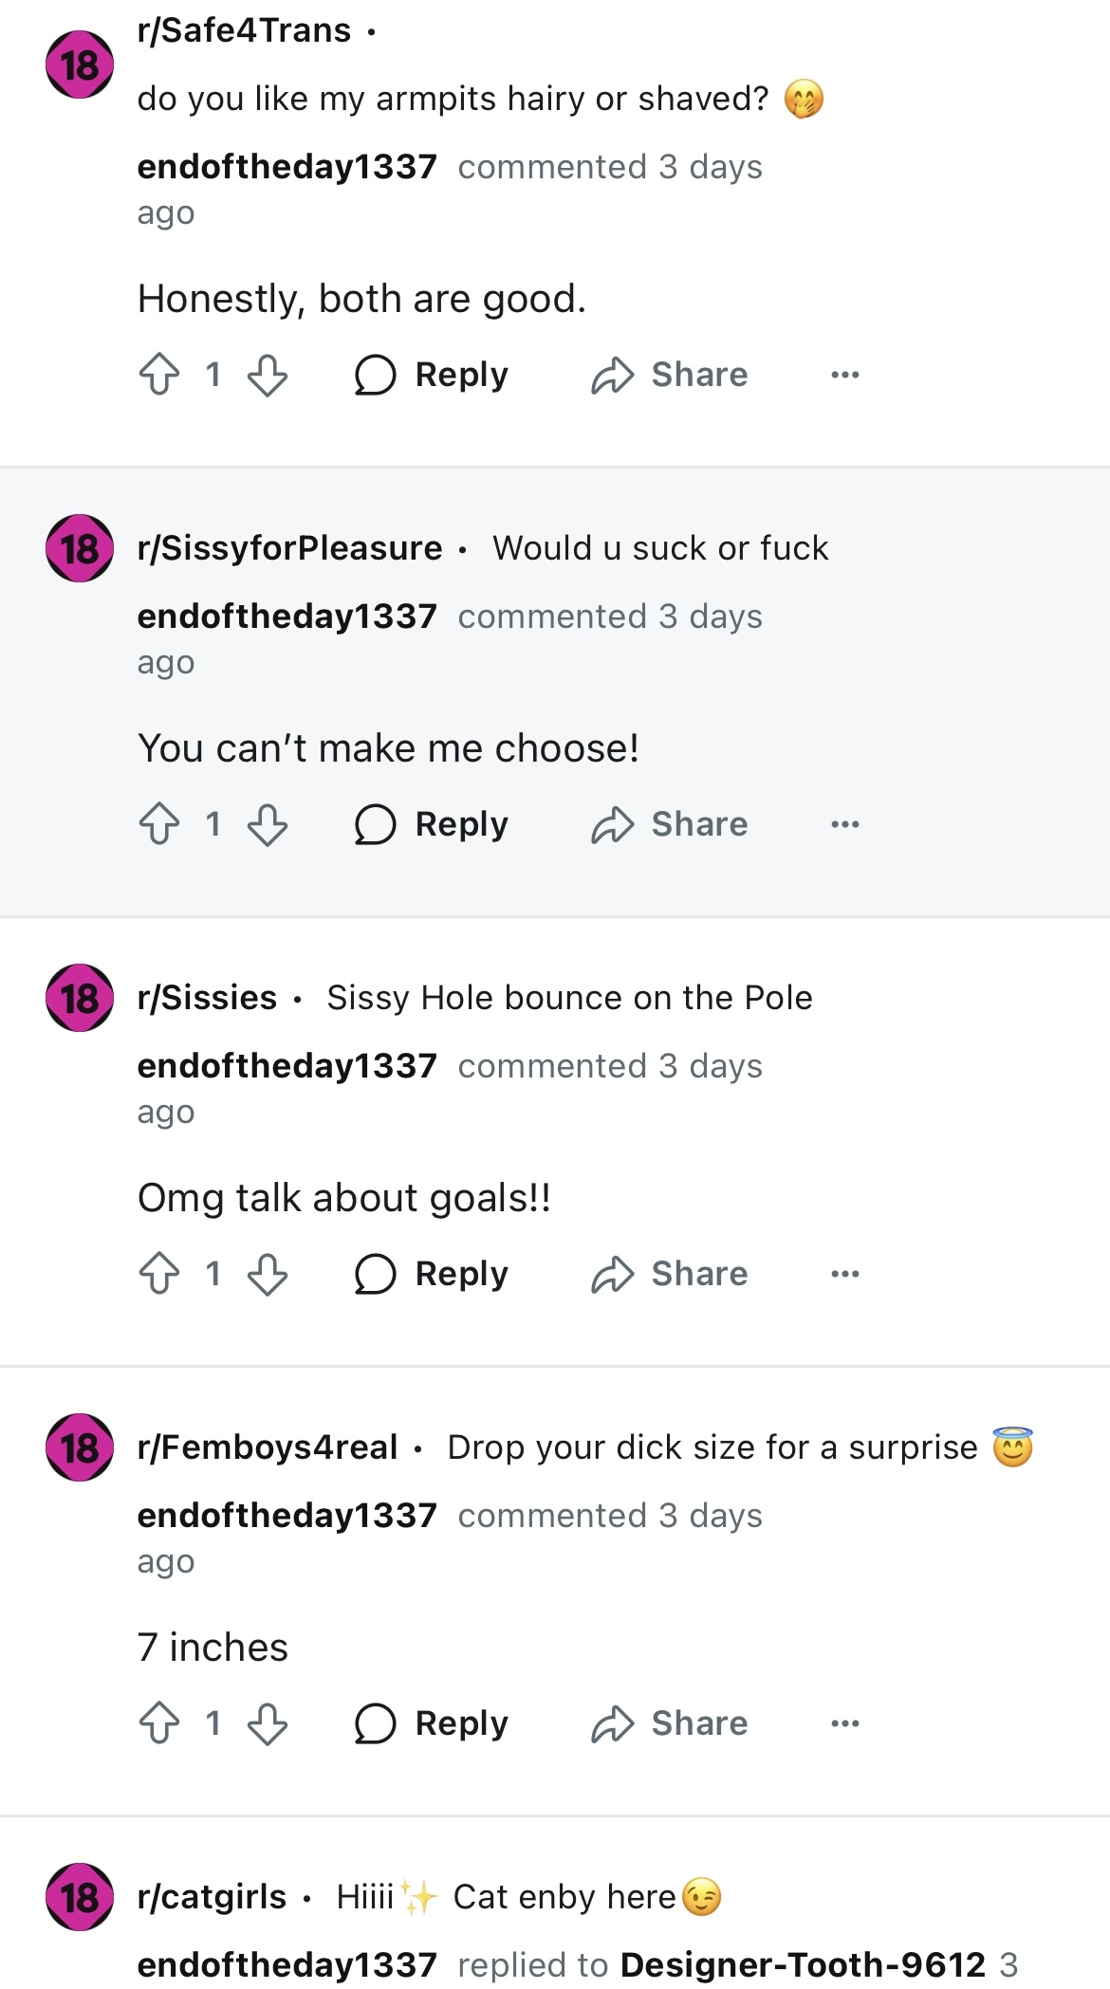Open the r/SissyforPleasure subreddit link
This screenshot has height=1989, width=1110.
click(x=289, y=548)
